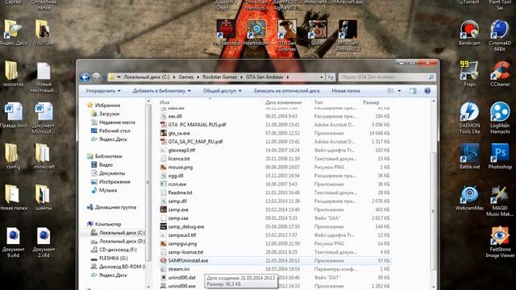Sort by the Тип column header
Screen dimensions: 516x290
pos(318,102)
